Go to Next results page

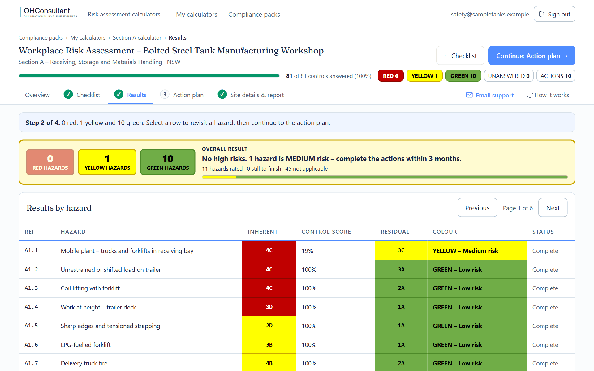pyautogui.click(x=553, y=208)
